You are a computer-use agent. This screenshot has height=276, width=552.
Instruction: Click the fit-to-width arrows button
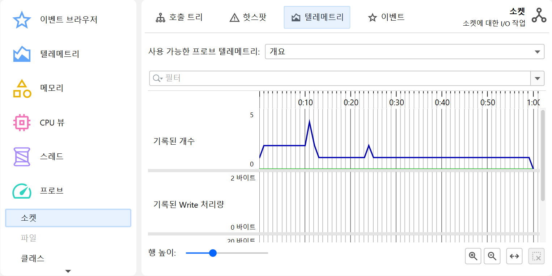point(514,256)
